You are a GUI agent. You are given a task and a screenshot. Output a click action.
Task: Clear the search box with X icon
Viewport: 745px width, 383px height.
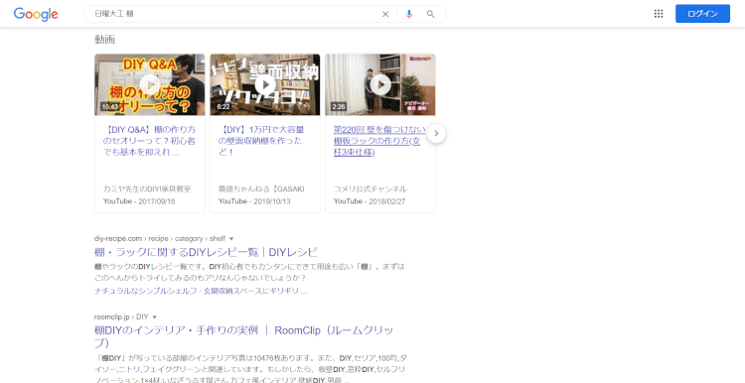point(385,14)
